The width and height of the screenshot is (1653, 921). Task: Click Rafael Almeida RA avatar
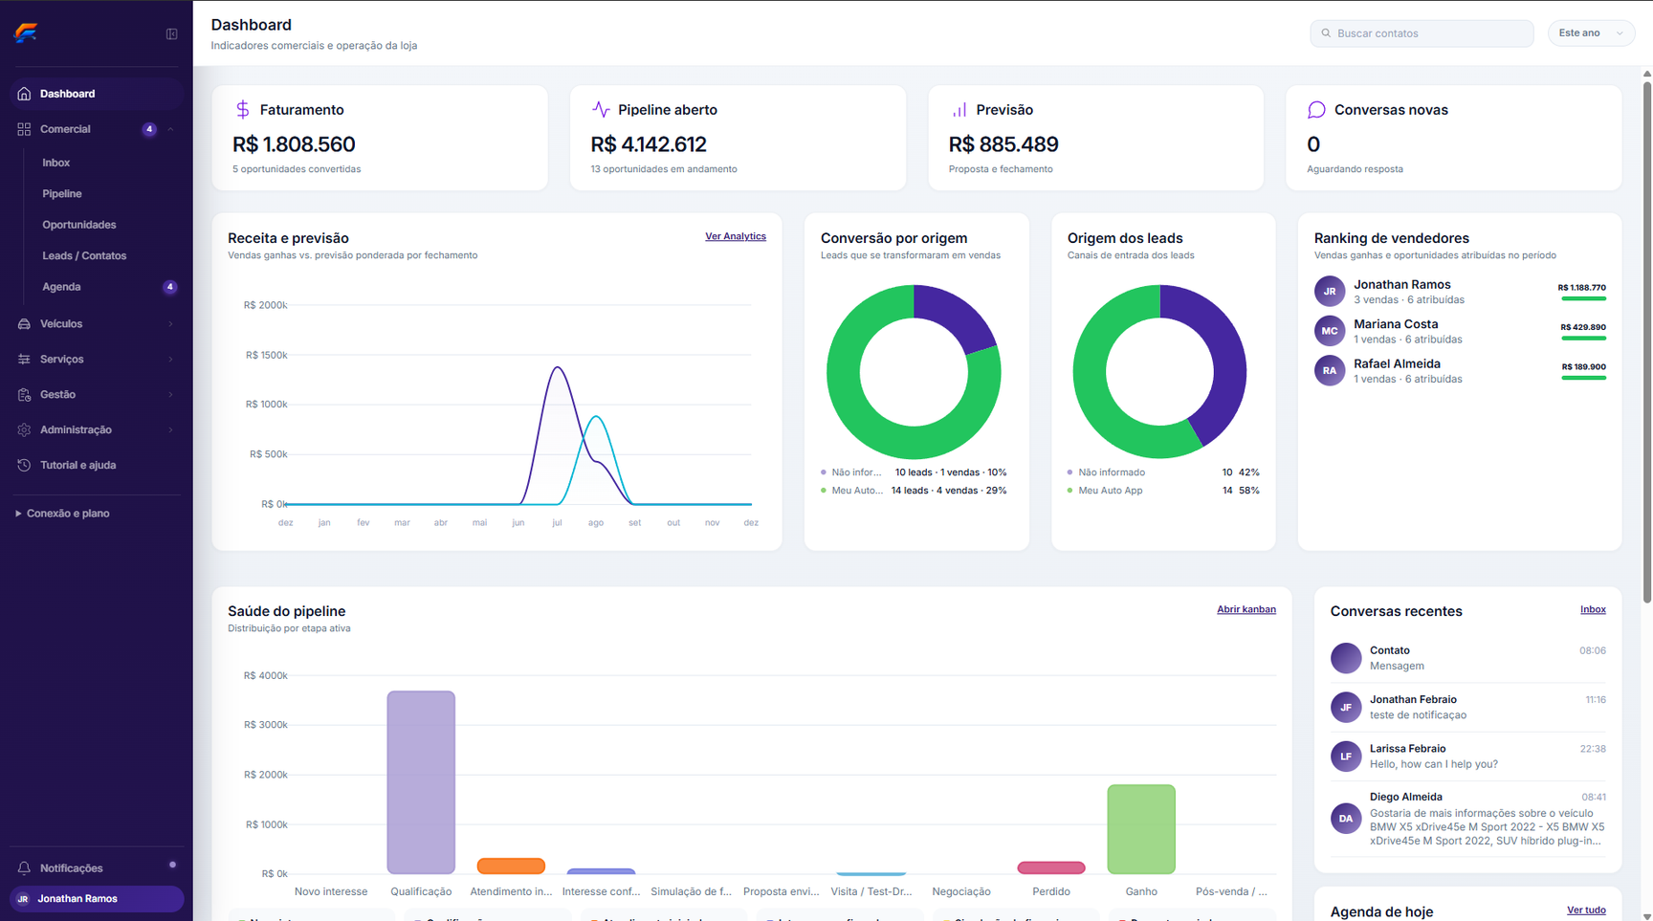point(1330,370)
